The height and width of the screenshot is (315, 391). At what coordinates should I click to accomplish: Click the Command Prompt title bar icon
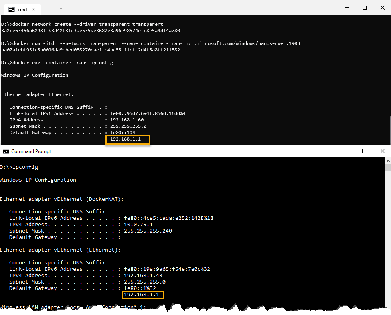(x=6, y=151)
